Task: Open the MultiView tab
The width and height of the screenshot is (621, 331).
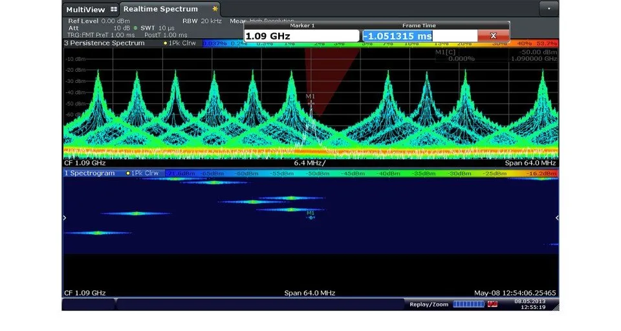Action: [x=91, y=9]
